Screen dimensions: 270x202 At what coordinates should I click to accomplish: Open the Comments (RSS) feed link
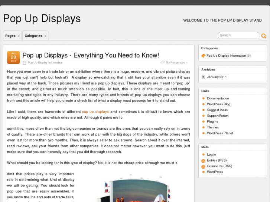point(219,166)
